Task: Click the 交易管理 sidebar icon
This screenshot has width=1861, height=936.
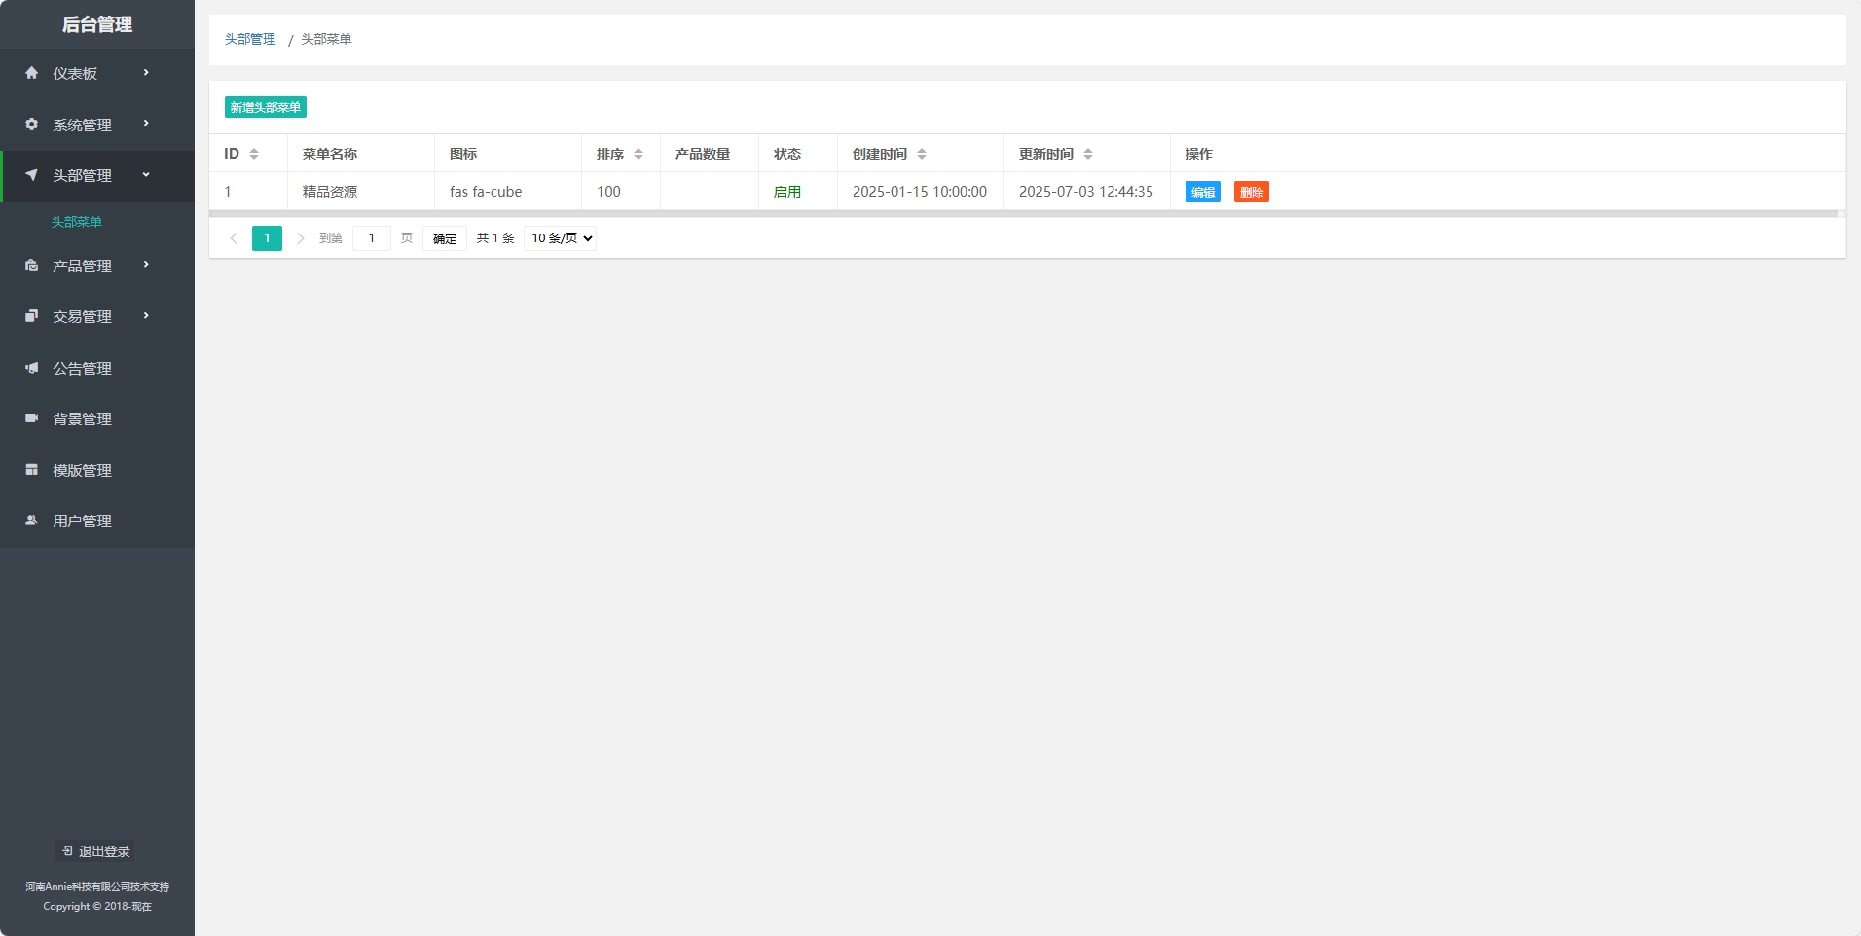Action: pos(31,316)
